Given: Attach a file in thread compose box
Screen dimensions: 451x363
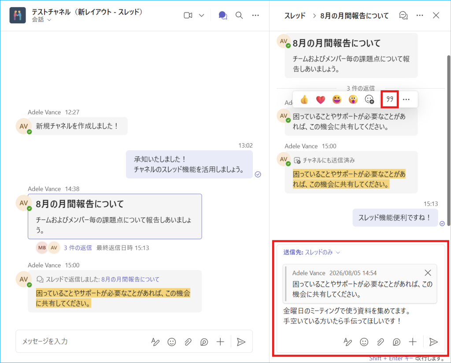Looking at the screenshot, I should click(380, 342).
